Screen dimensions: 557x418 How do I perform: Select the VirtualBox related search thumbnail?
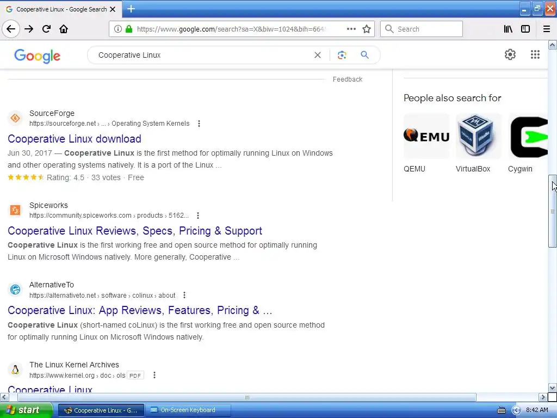coord(479,136)
